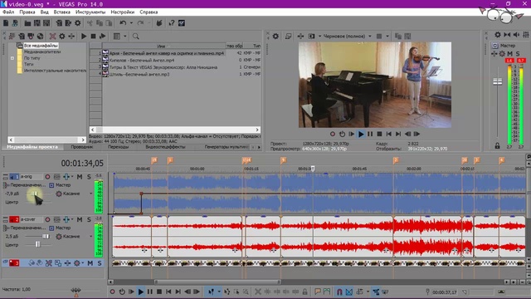Remove selected media with the red X icon
The image size is (531, 299).
52,36
